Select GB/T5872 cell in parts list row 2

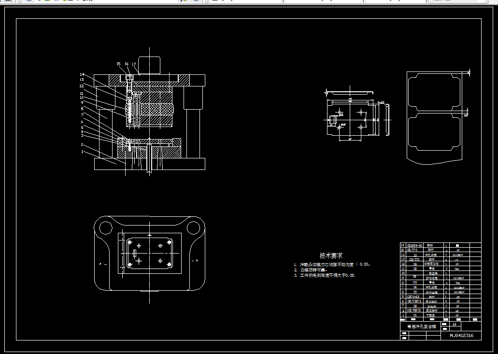(x=414, y=310)
